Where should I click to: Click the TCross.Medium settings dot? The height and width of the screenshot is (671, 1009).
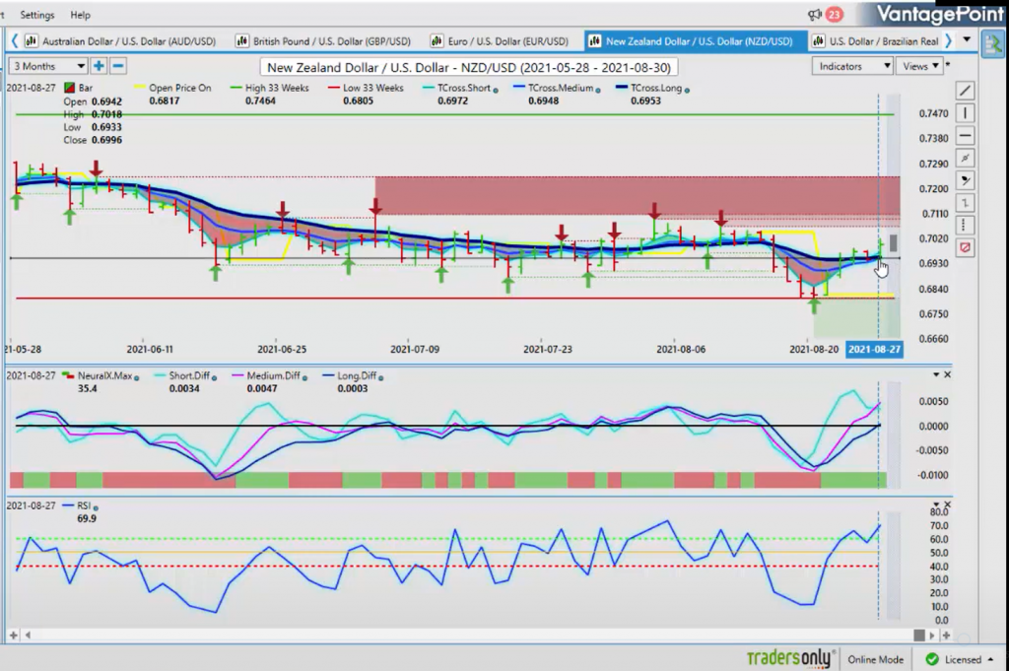point(598,90)
